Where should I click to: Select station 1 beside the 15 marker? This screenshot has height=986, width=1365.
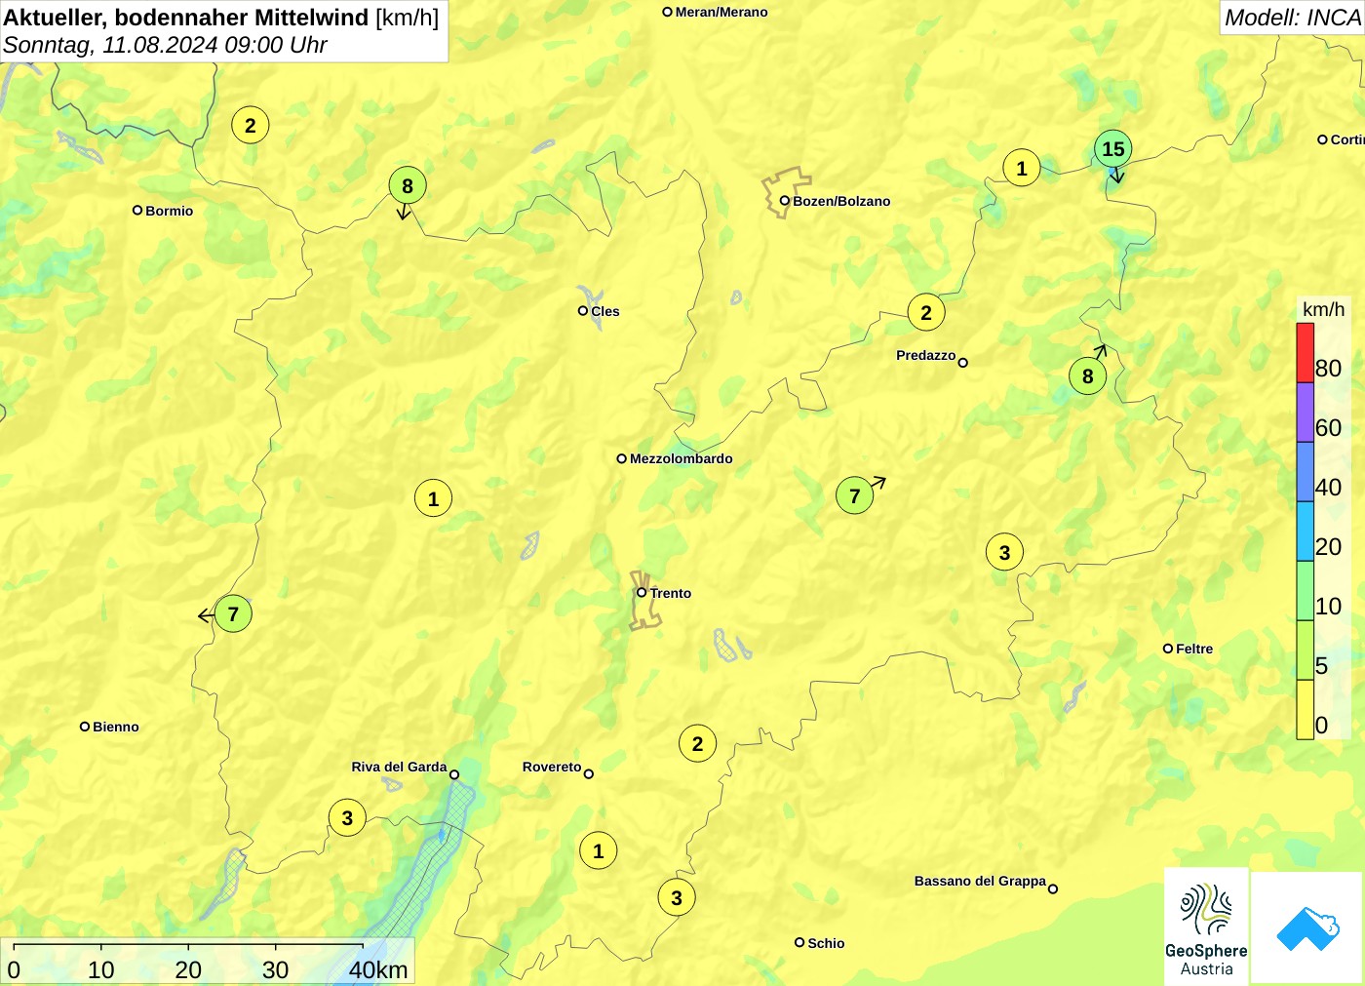pos(1022,168)
